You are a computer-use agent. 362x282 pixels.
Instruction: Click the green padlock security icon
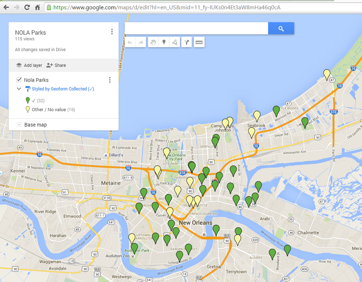point(49,7)
